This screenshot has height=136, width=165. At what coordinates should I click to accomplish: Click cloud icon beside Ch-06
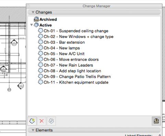click(x=40, y=59)
